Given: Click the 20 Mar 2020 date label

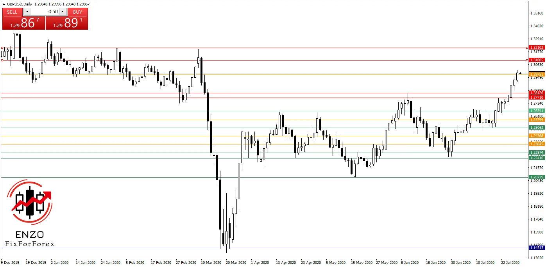Looking at the screenshot, I should click(236, 263).
